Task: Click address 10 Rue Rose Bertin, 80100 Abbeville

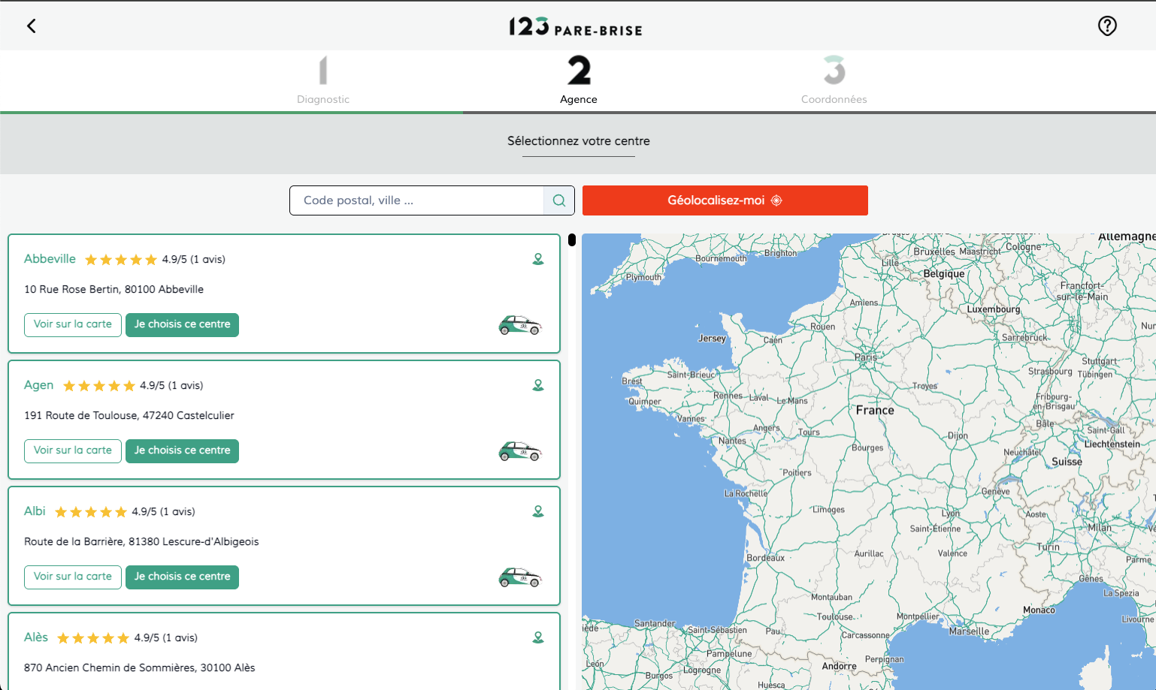Action: tap(113, 289)
